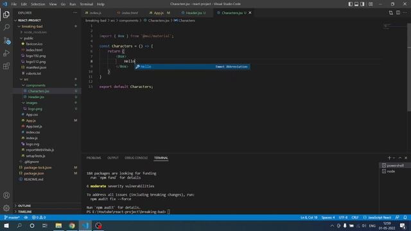Go to line via Ln 8, Col 10
Viewport: 411px width, 231px height.
tap(309, 218)
